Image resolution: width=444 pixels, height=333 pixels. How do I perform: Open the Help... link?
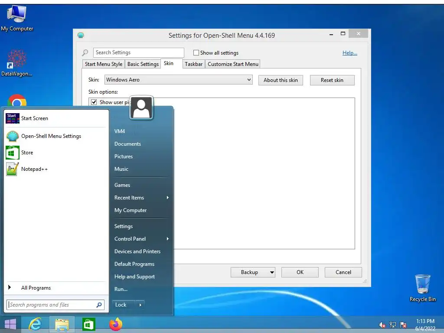[350, 53]
